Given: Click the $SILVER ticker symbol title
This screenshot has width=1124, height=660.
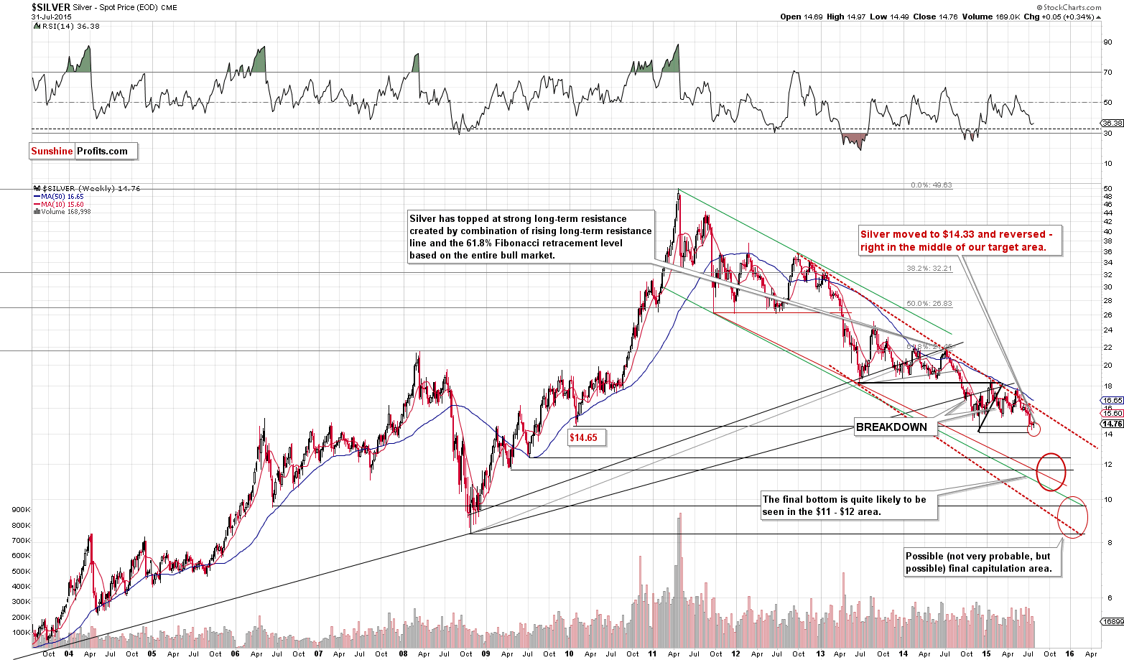Looking at the screenshot, I should pos(51,7).
